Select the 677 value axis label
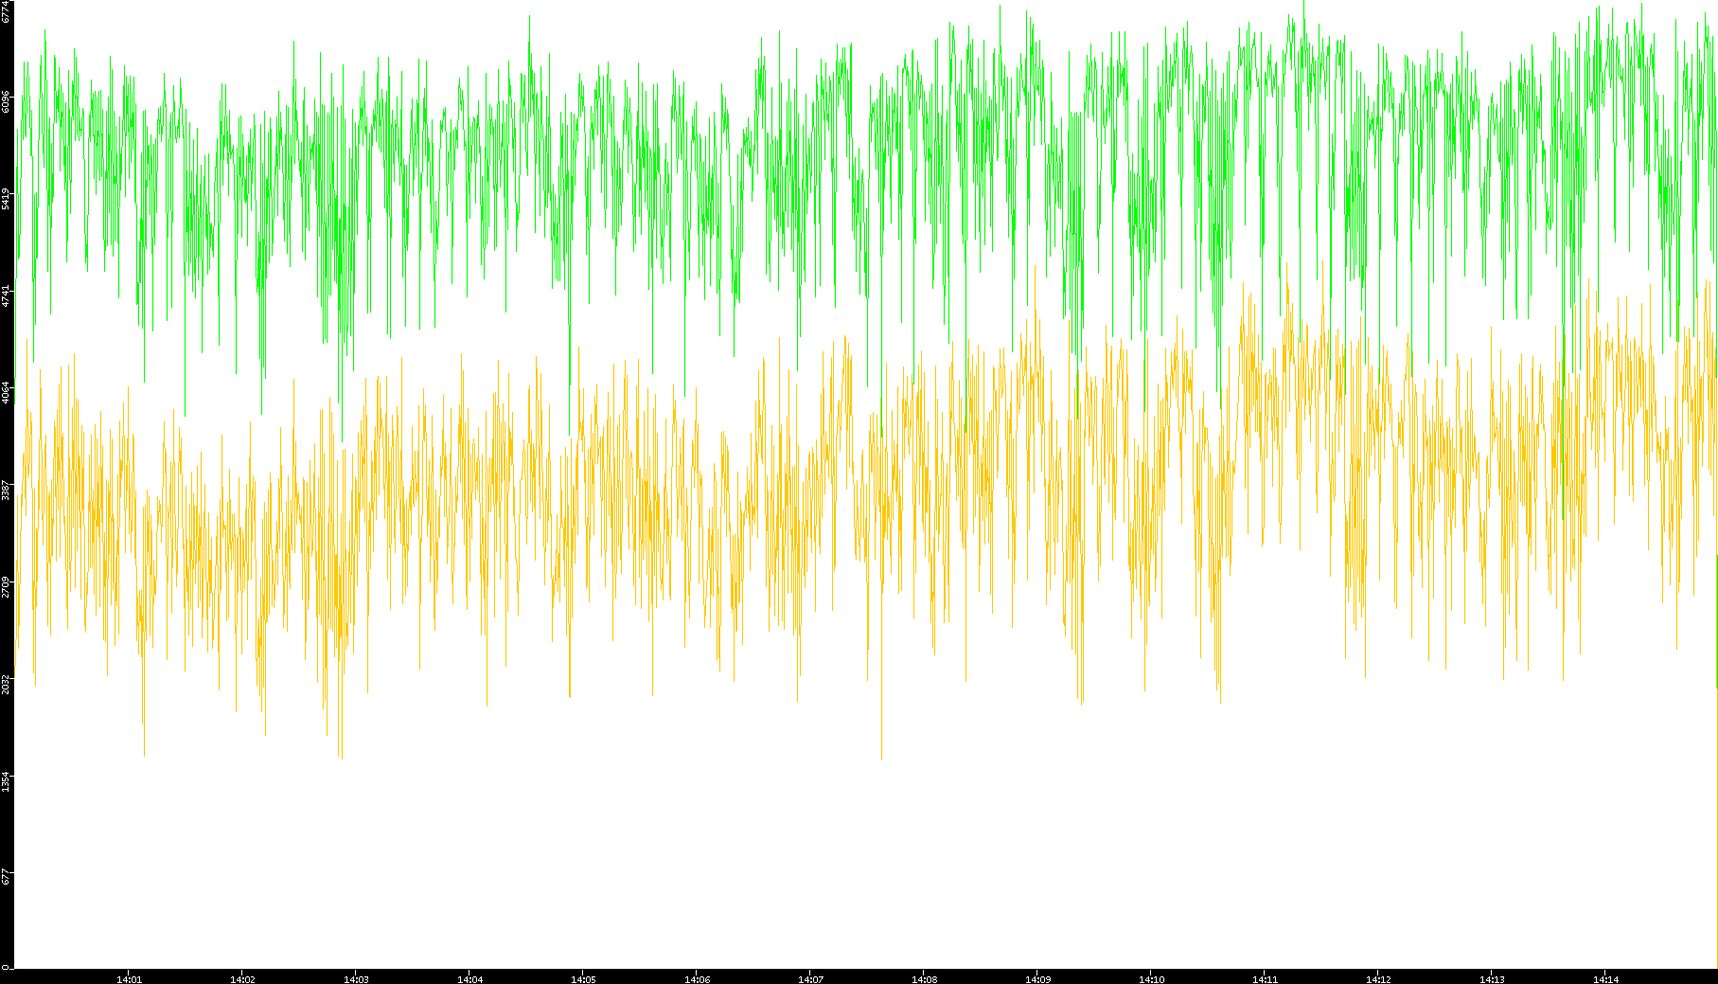The height and width of the screenshot is (984, 1718). (6, 877)
